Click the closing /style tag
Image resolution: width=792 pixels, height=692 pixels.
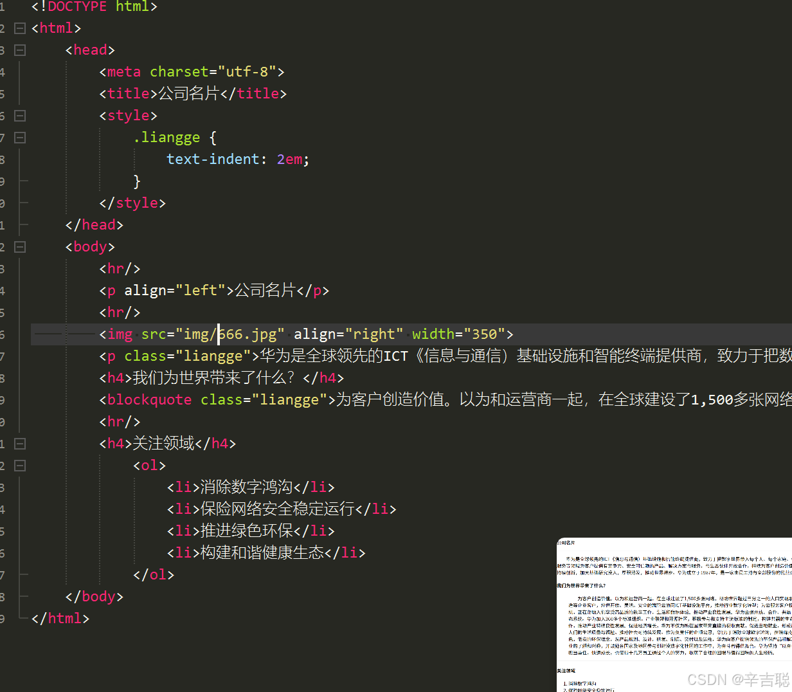[x=132, y=203]
